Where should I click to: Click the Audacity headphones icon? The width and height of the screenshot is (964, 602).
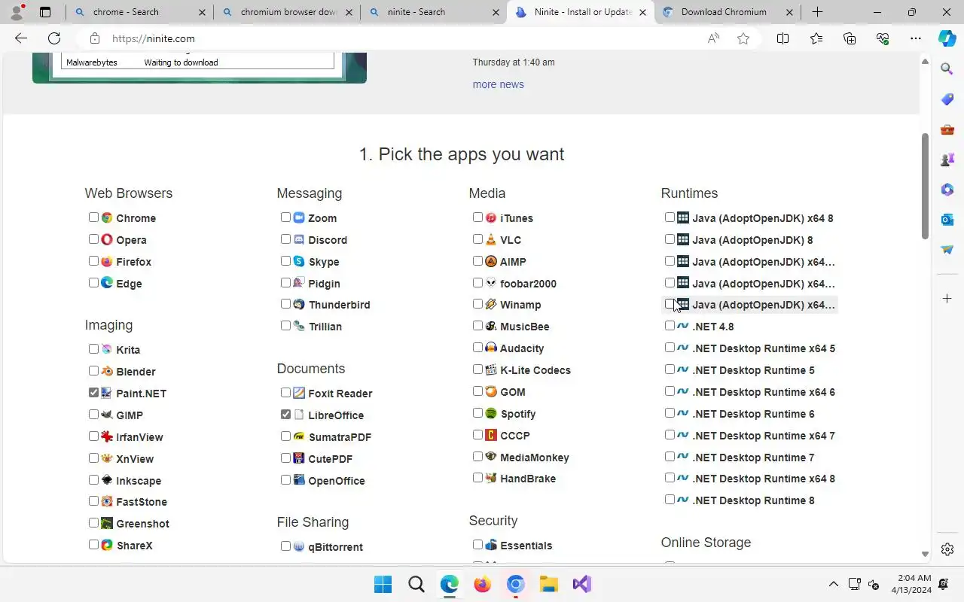491,348
